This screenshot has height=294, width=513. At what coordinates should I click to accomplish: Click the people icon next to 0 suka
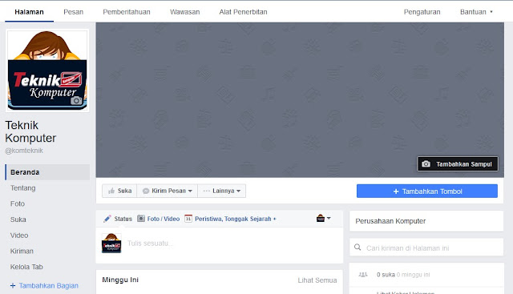pyautogui.click(x=363, y=275)
